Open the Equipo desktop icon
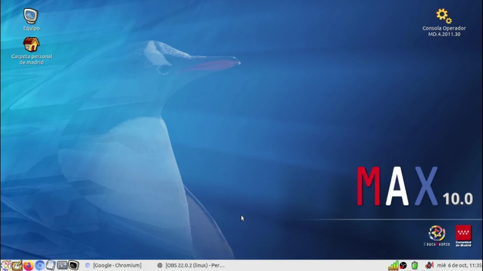Screen dimensions: 483x271 pyautogui.click(x=31, y=17)
